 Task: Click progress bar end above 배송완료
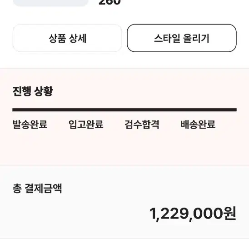pyautogui.click(x=209, y=110)
